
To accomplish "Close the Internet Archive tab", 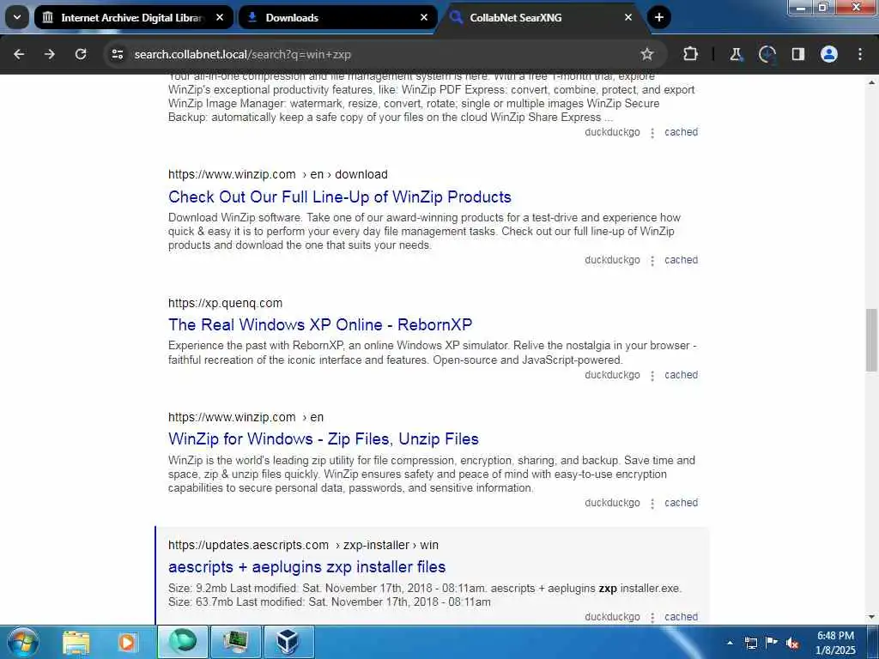I will [220, 17].
